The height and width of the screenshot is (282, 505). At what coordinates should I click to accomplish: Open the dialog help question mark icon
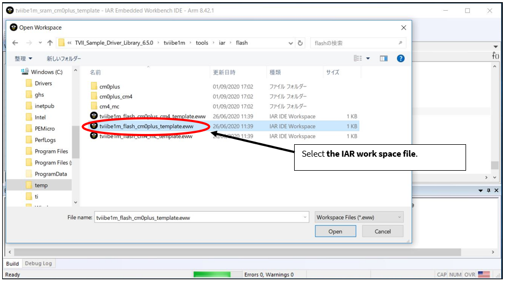(400, 58)
